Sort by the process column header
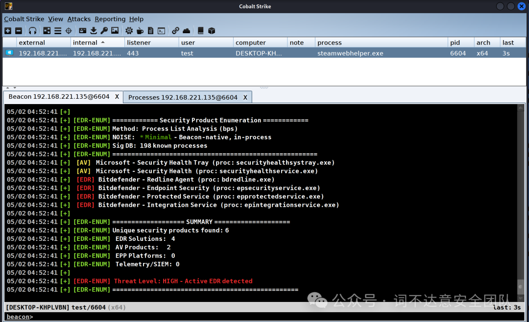529x322 pixels. click(382, 43)
